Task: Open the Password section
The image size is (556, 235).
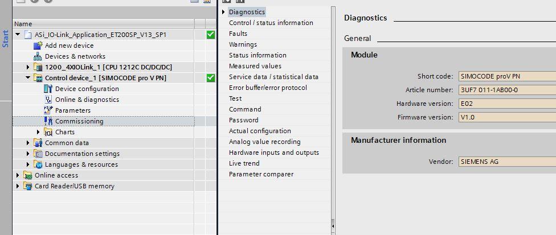Action: [x=244, y=120]
